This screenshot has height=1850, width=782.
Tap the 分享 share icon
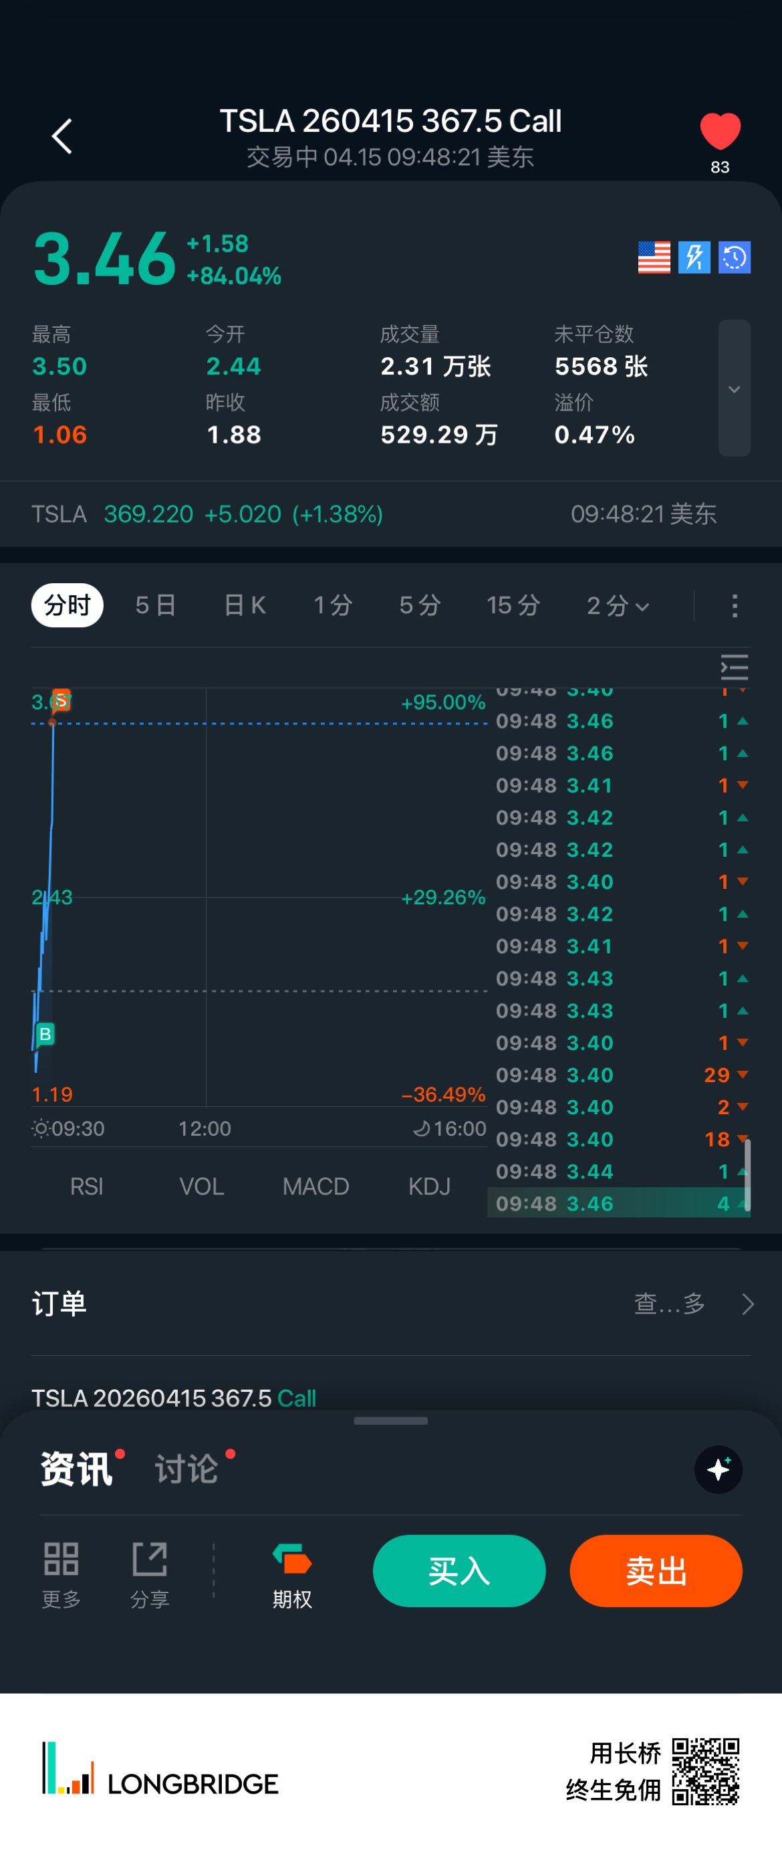coord(150,1572)
